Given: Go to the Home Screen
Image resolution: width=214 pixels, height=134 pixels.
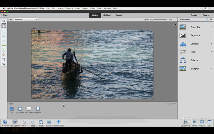Looking at the screenshot, I should pyautogui.click(x=59, y=123).
